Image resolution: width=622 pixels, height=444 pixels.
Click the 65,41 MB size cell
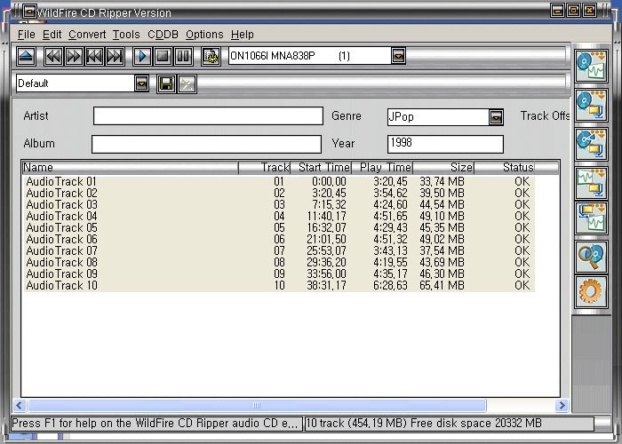point(442,285)
